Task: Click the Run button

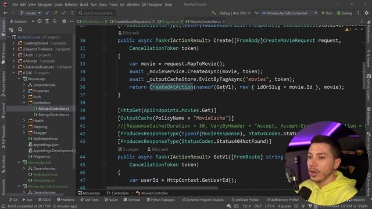Action: 327,13
